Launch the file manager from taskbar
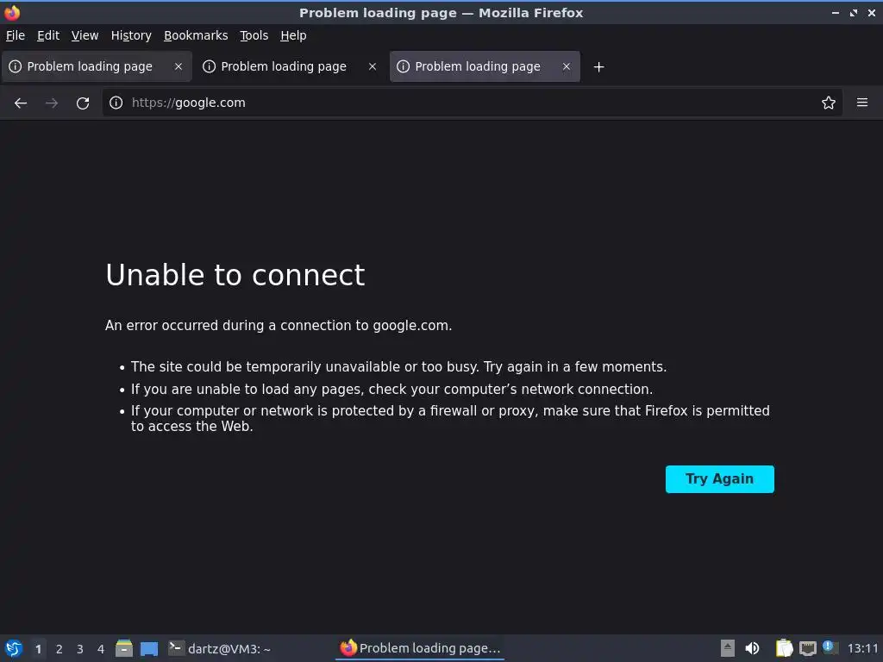Viewport: 883px width, 662px height. click(124, 648)
